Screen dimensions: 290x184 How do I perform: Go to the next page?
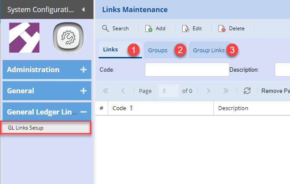pos(208,91)
